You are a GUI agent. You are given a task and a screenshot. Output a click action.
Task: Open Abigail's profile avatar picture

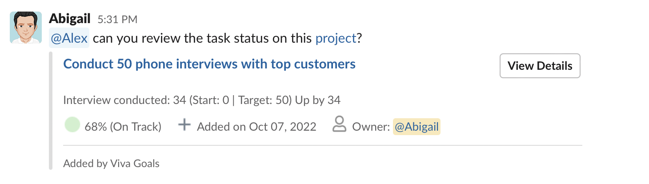tap(26, 28)
